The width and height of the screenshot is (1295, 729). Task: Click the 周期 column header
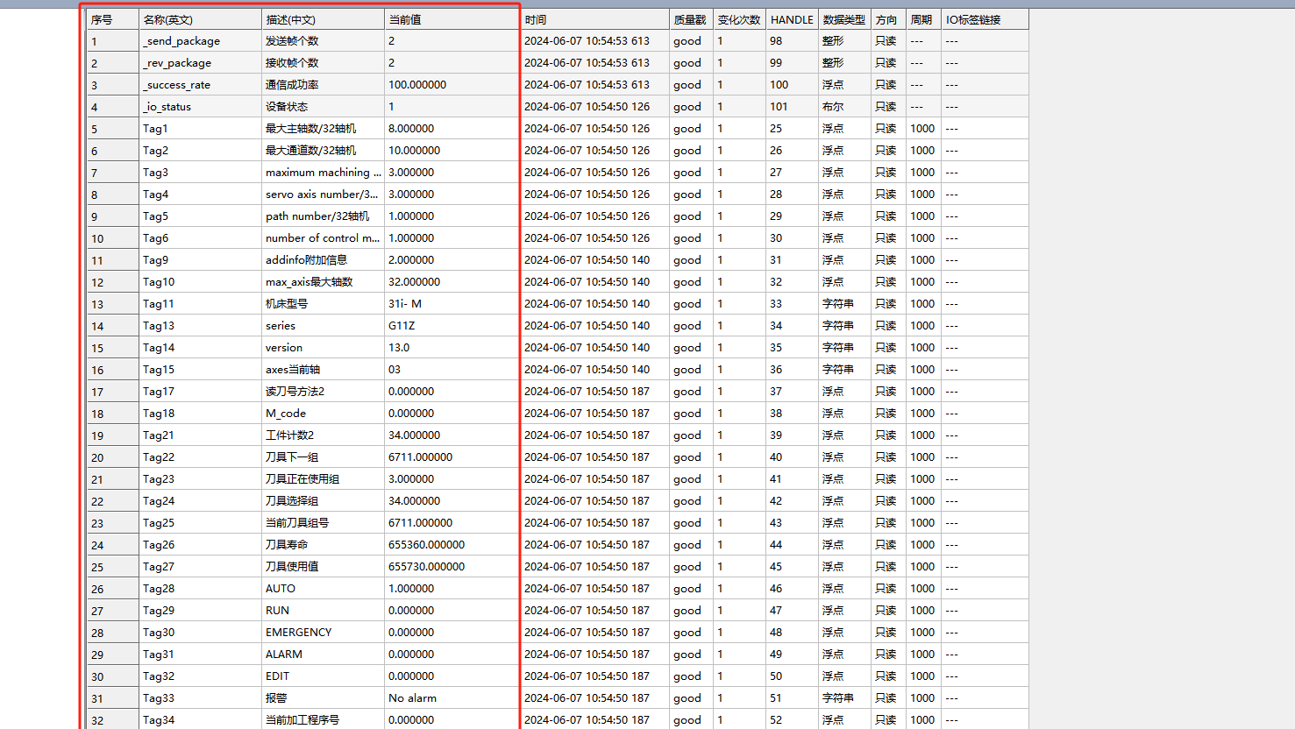pyautogui.click(x=923, y=19)
